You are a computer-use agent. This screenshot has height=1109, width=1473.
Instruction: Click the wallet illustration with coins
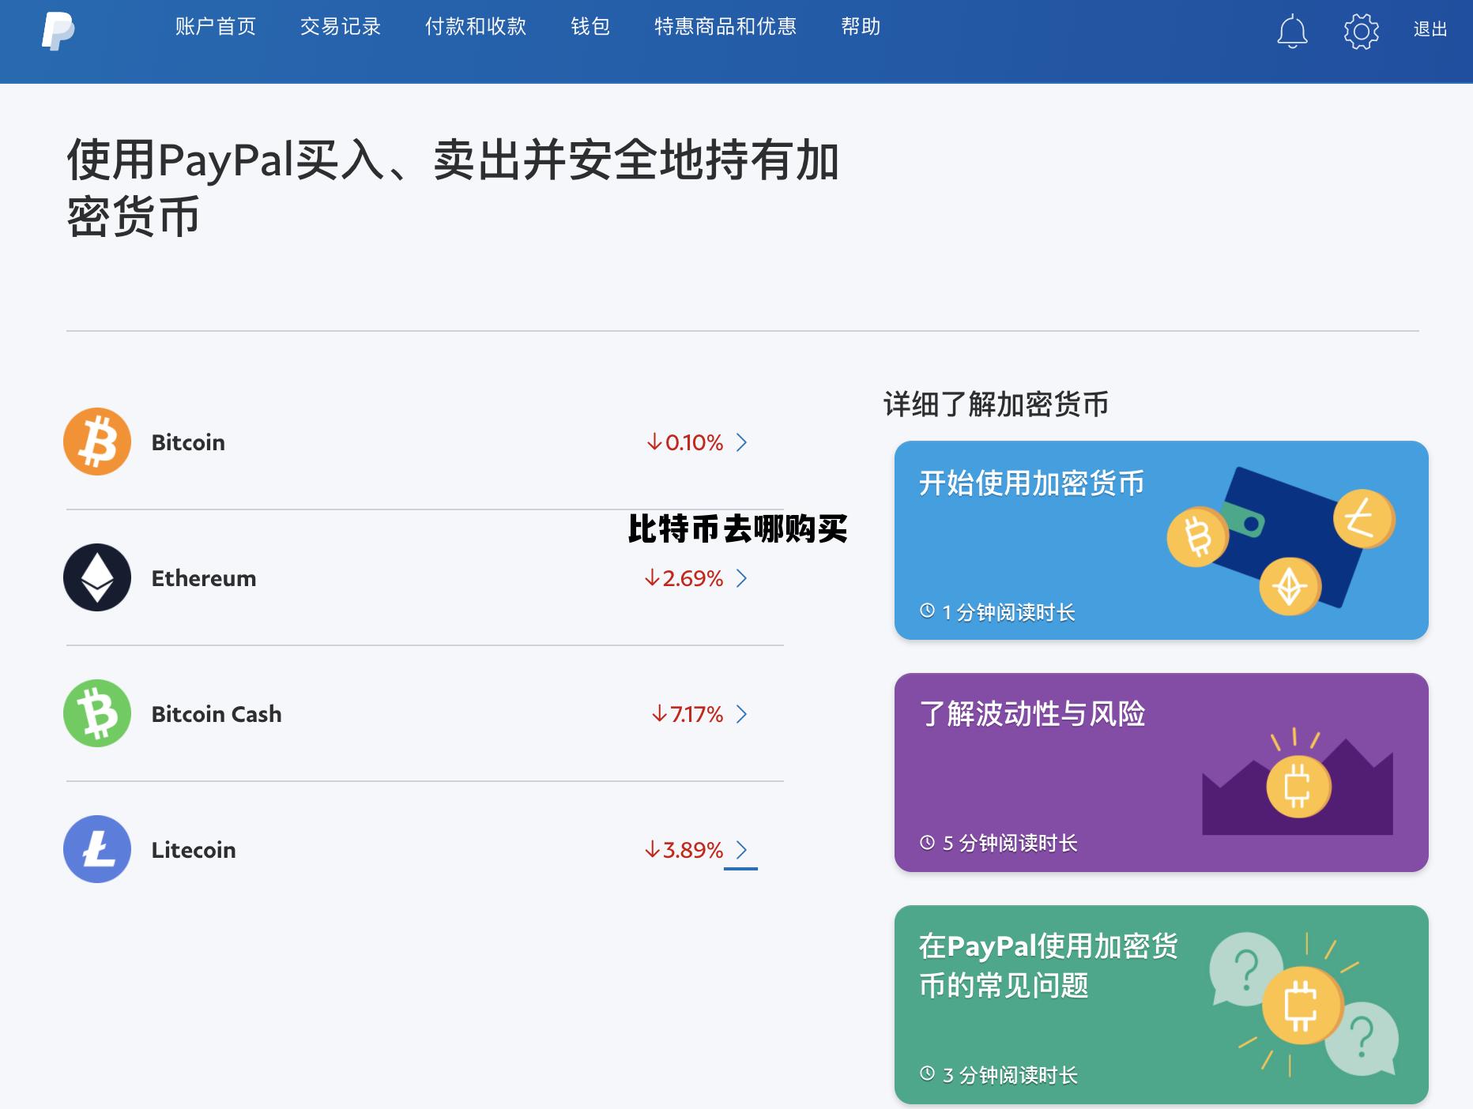pos(1281,541)
